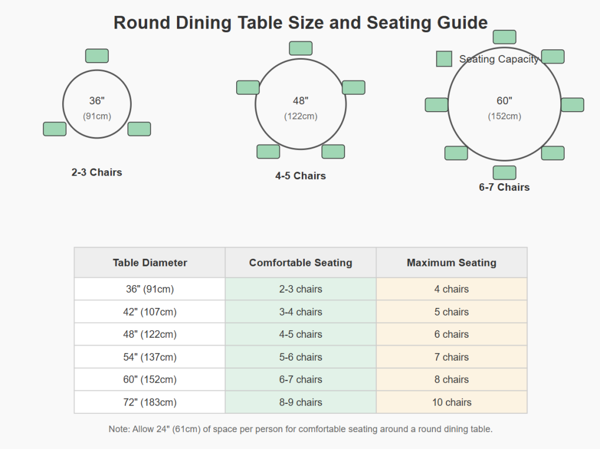Select the top chair of the 48" table
600x449 pixels.
[x=301, y=48]
